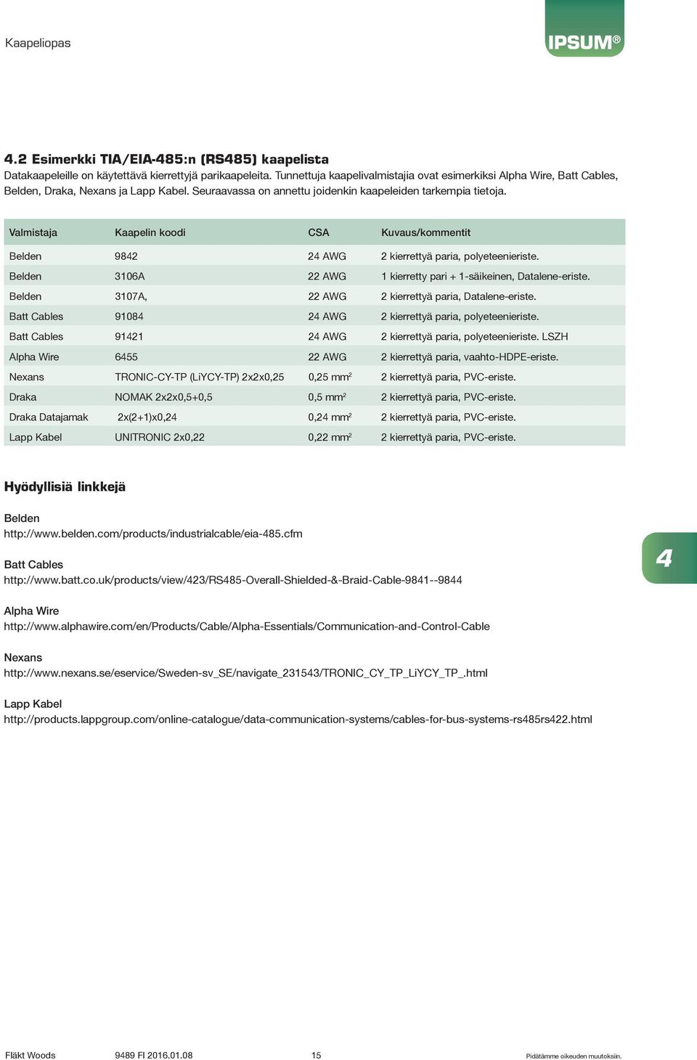Click 'Alpha Wire' in the table

coord(34,357)
